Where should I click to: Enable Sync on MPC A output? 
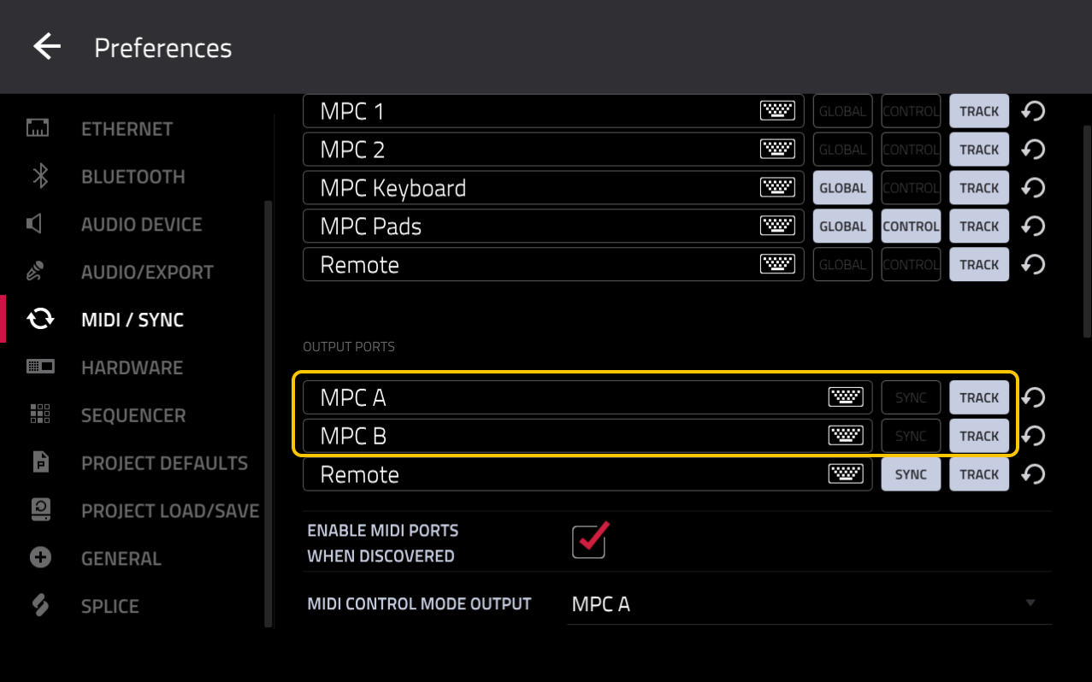point(911,397)
